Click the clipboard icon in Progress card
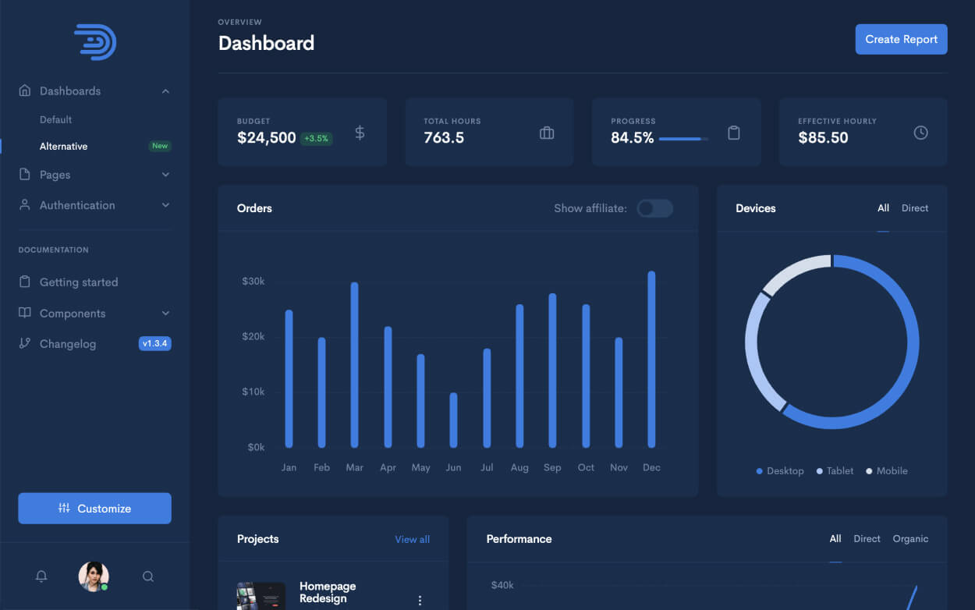Viewport: 975px width, 610px height. (x=733, y=133)
